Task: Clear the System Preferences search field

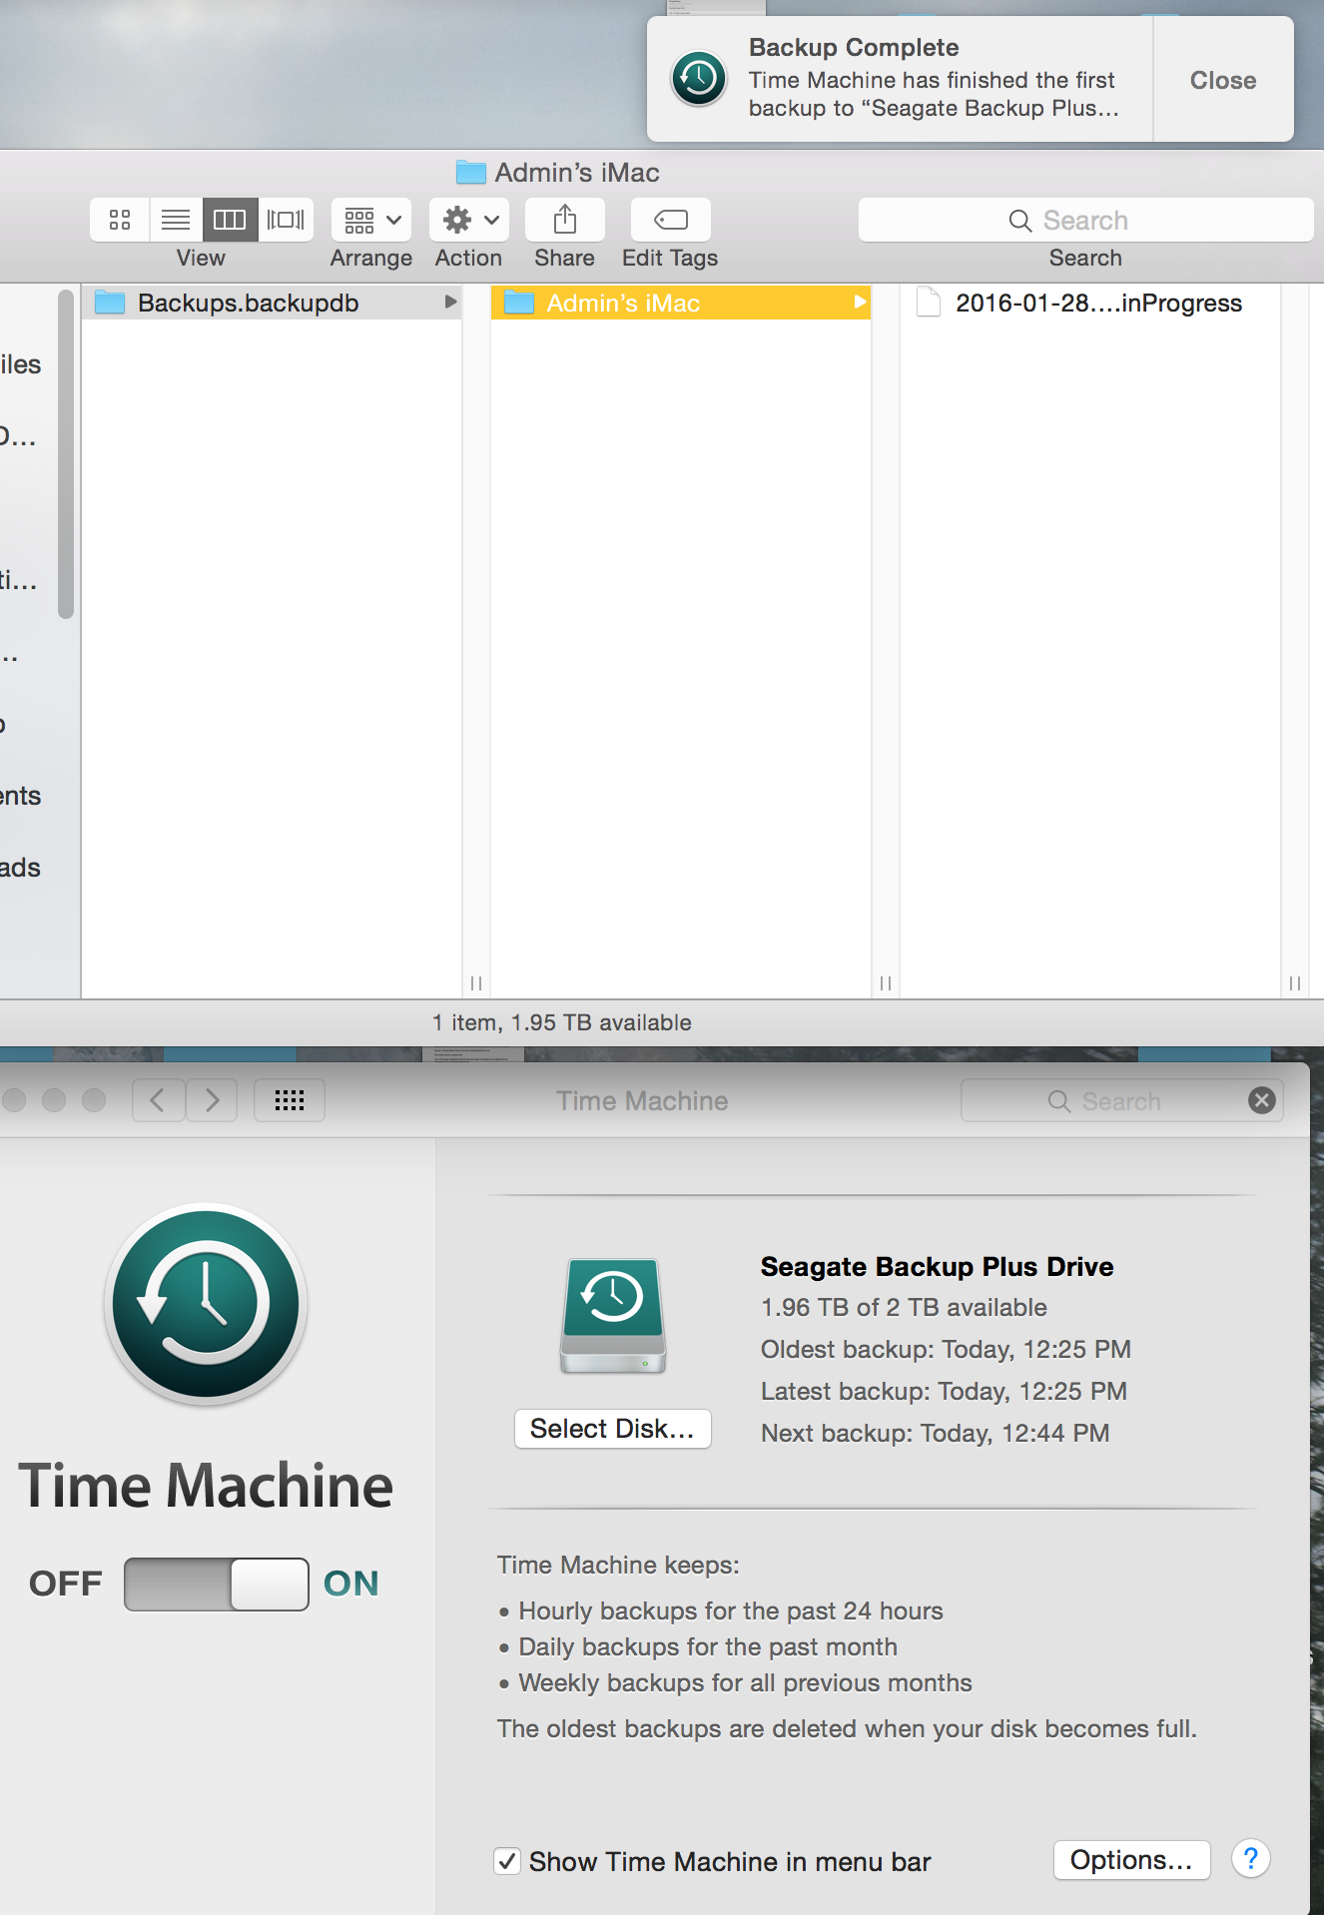Action: [x=1262, y=1100]
